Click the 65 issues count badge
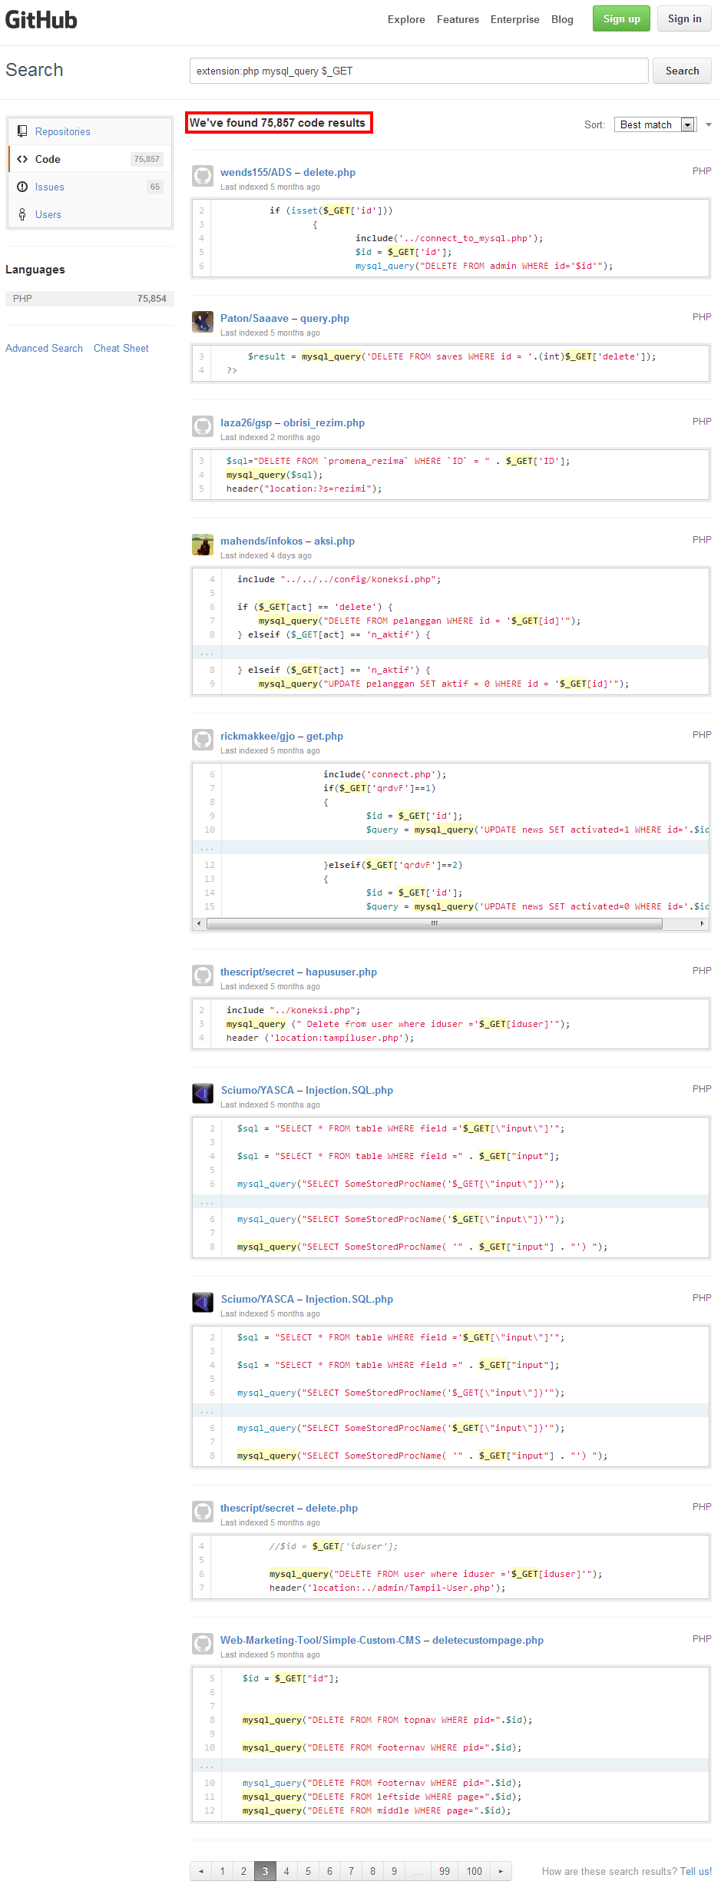Image resolution: width=721 pixels, height=1888 pixels. (155, 187)
